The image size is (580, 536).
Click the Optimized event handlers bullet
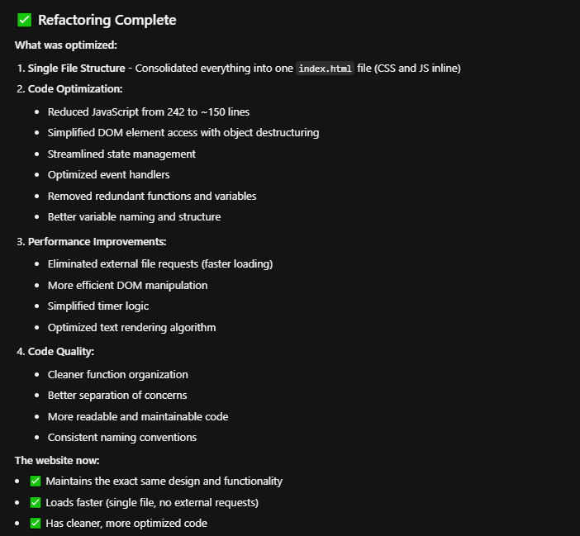(110, 175)
